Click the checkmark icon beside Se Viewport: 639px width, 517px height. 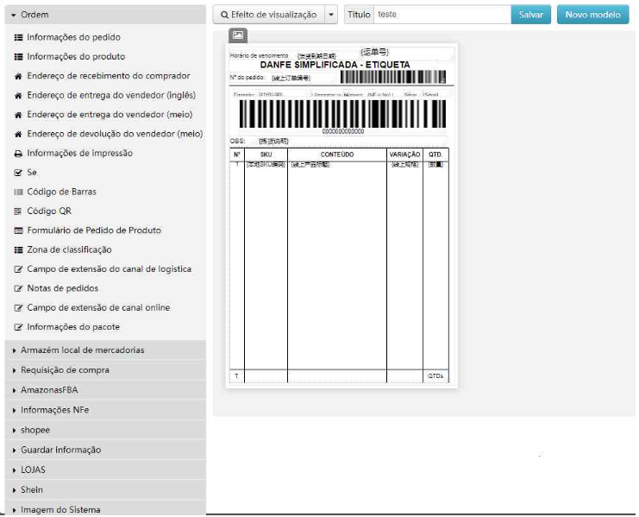pyautogui.click(x=18, y=173)
